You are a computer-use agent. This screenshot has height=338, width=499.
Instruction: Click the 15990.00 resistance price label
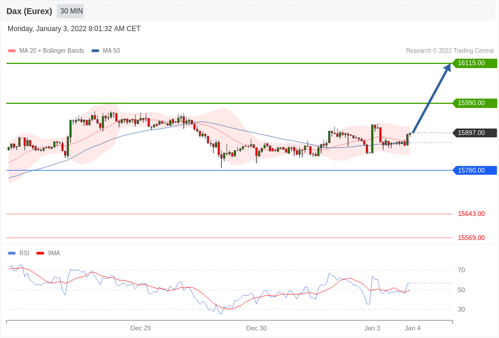[x=474, y=103]
